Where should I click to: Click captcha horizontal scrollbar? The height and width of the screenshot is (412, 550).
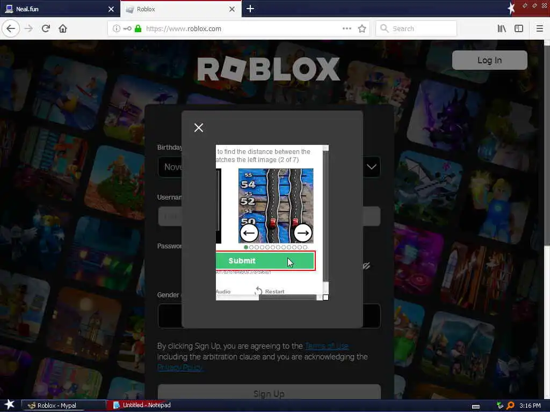coord(287,297)
